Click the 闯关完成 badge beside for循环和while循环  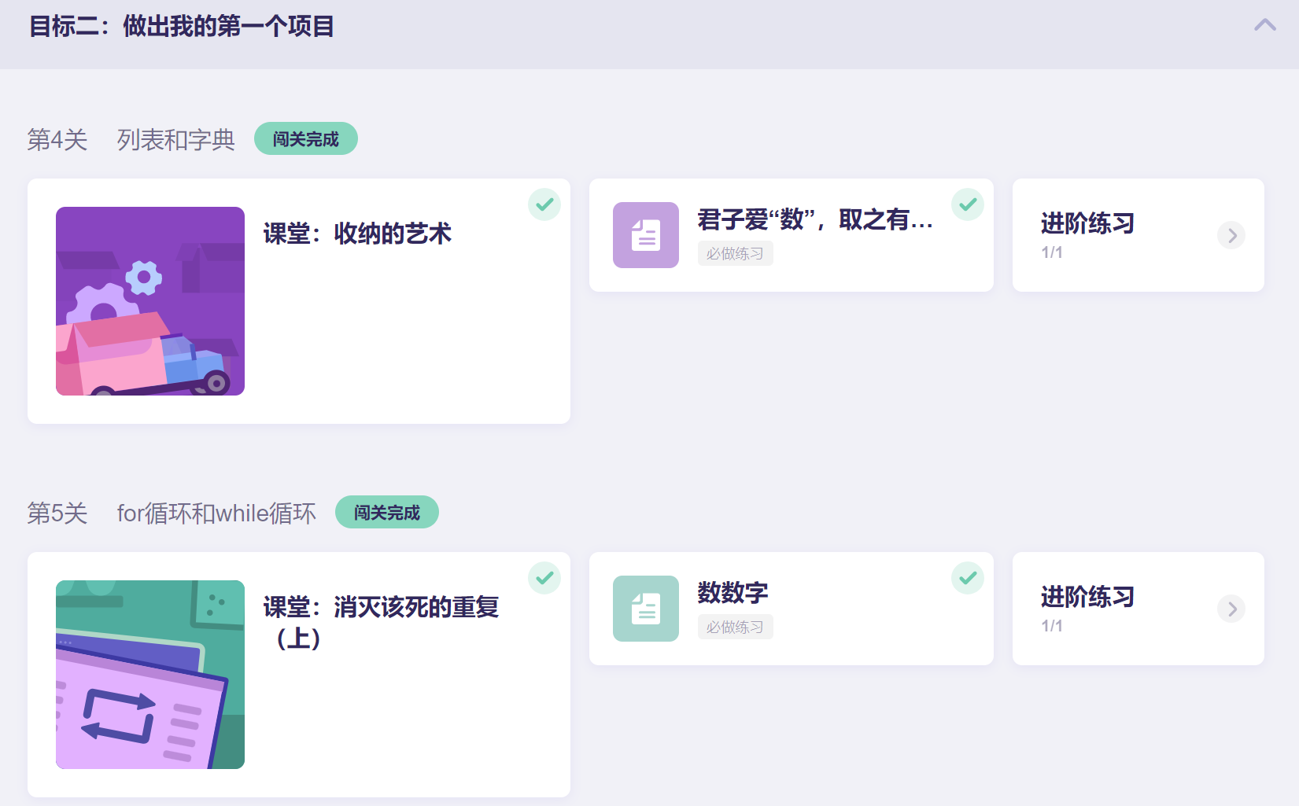[x=387, y=512]
